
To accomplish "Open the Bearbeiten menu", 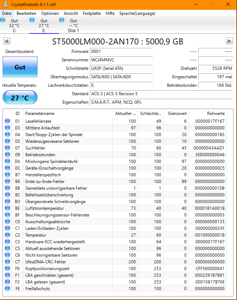I will (x=26, y=13).
